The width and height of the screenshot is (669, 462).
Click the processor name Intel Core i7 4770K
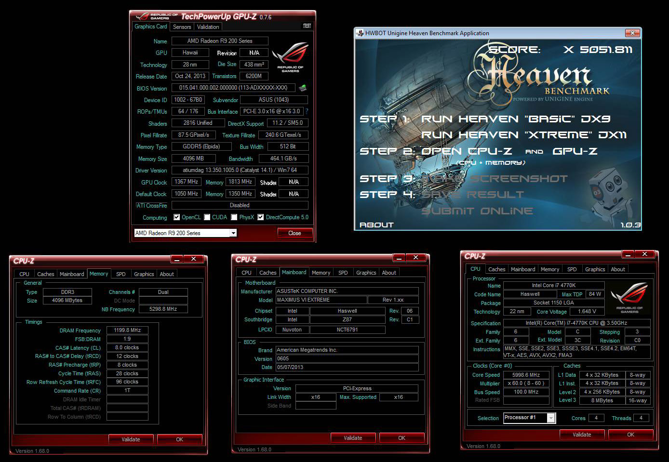(553, 286)
